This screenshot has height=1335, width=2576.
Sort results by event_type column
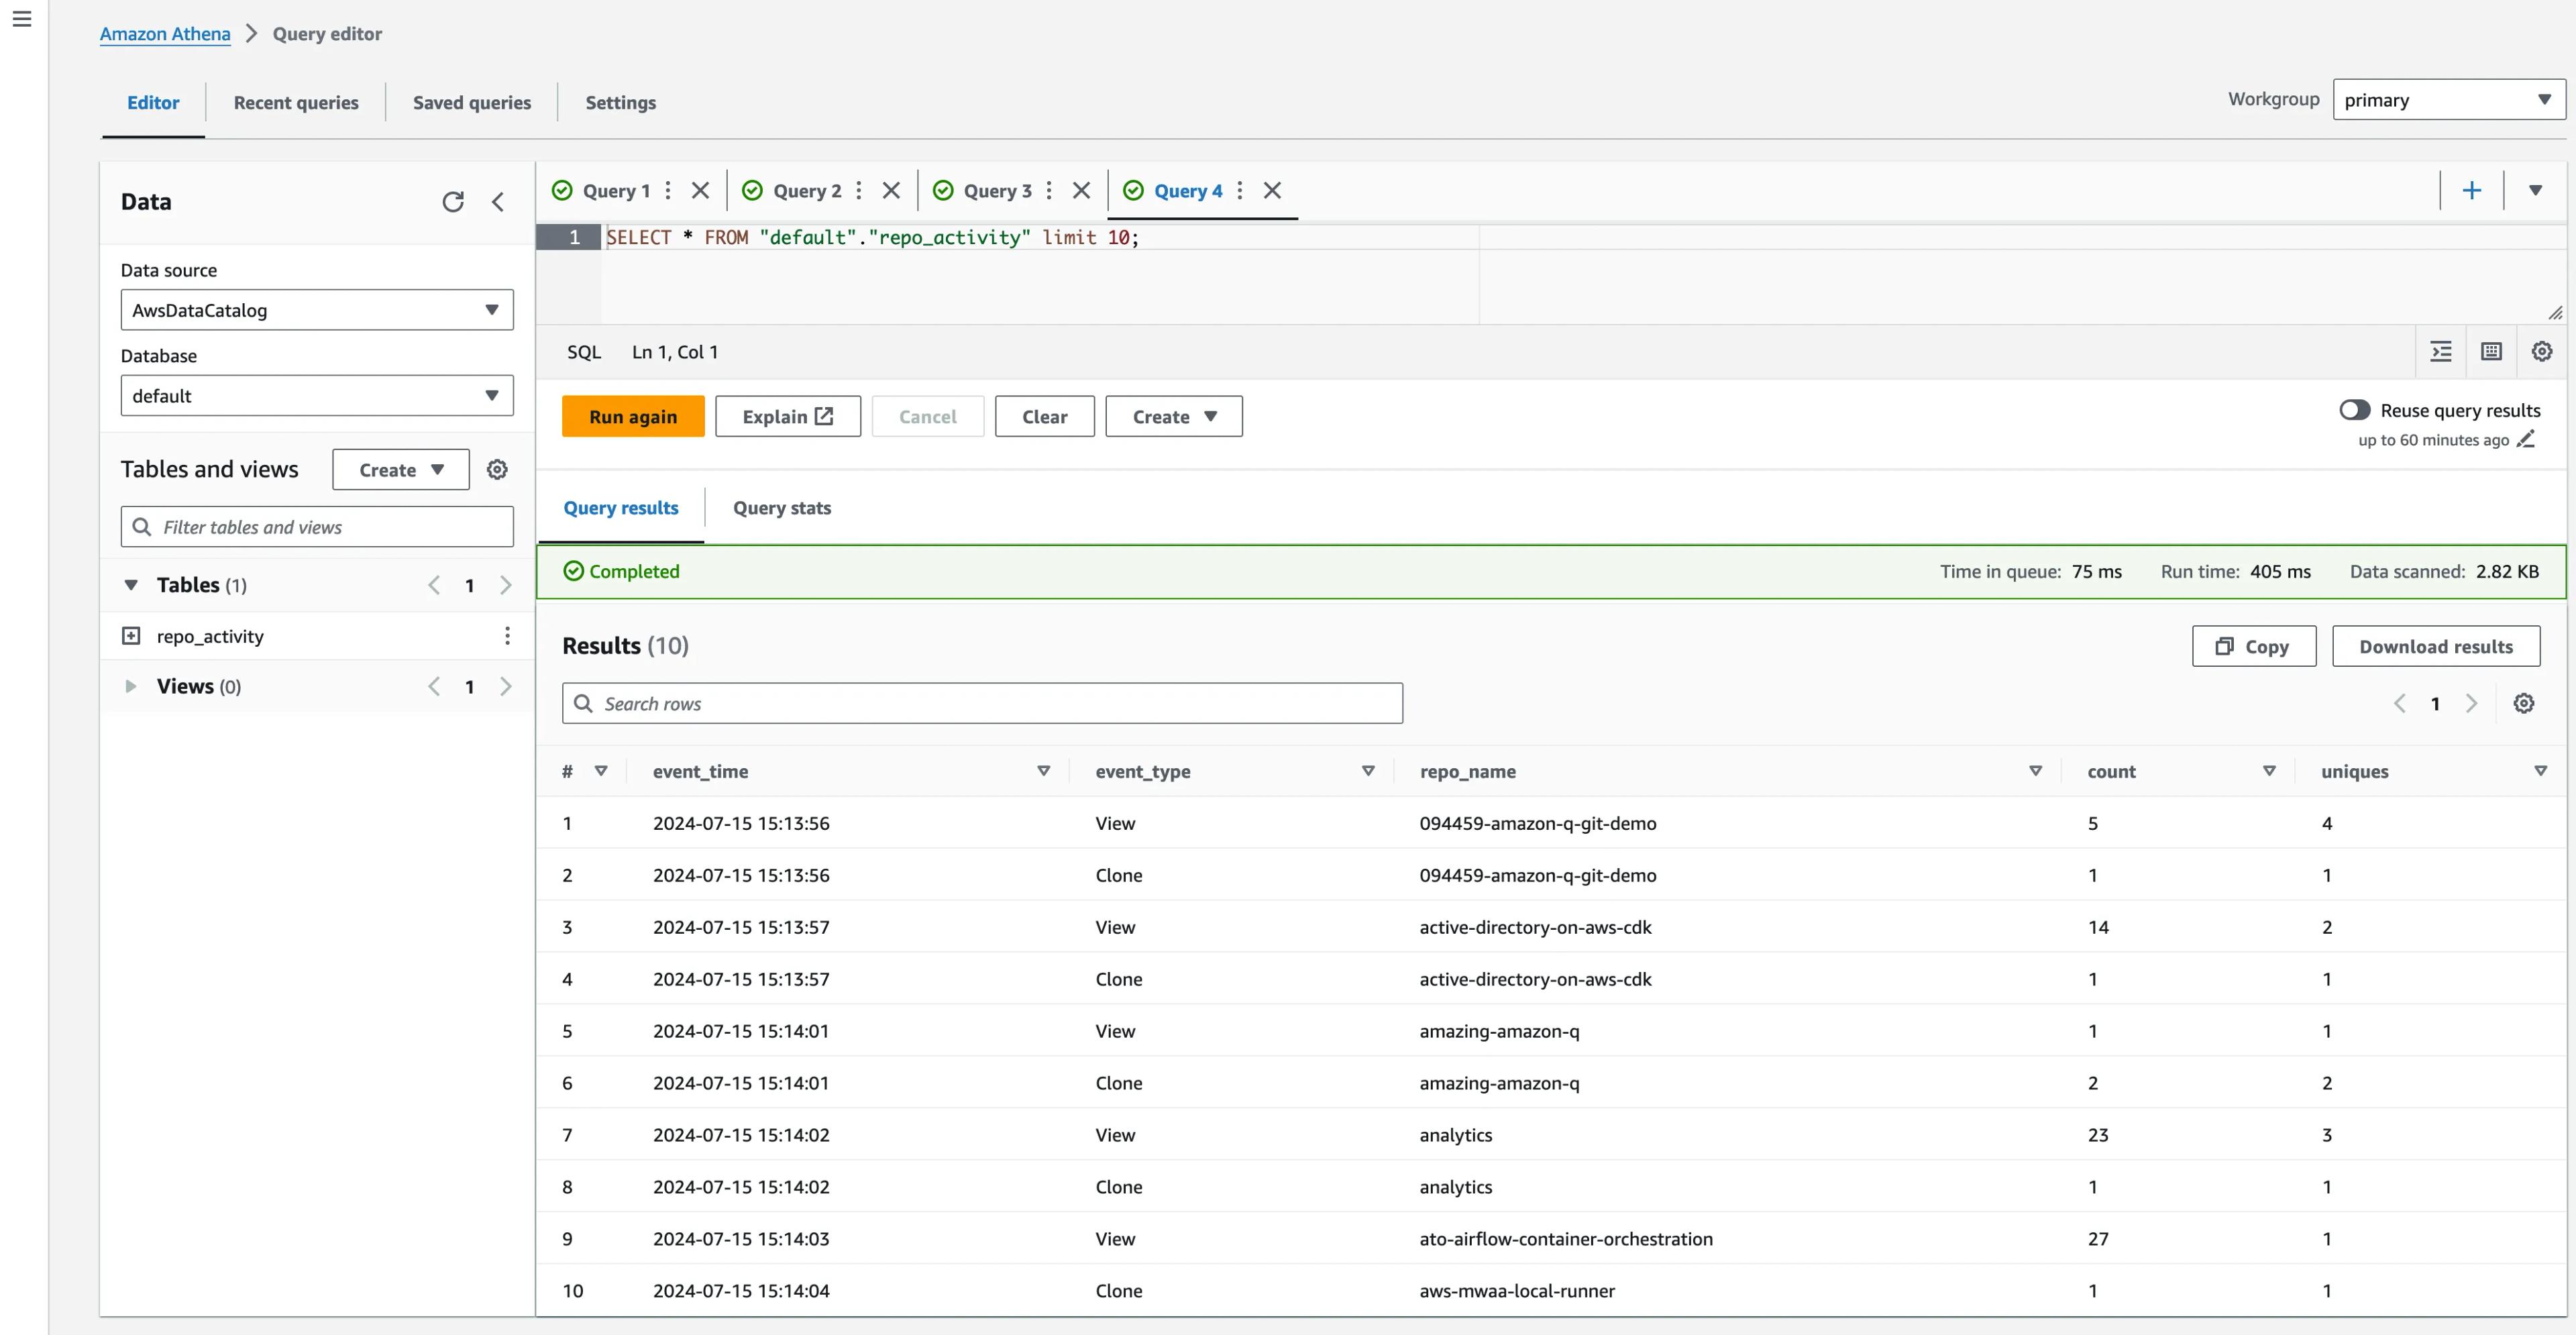coord(1369,771)
